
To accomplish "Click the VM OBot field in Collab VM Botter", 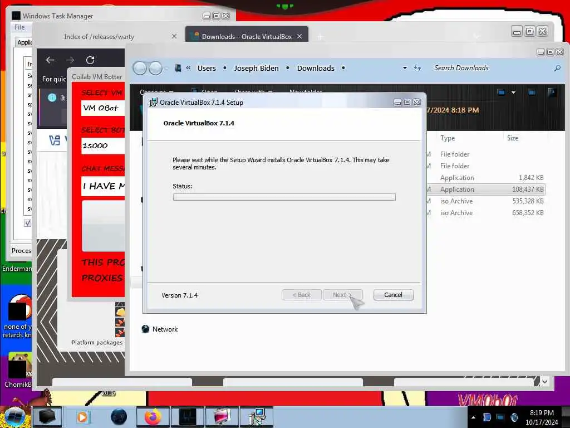I will coord(103,108).
